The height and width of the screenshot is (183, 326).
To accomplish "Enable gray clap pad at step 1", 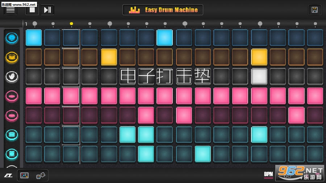I will (x=34, y=76).
